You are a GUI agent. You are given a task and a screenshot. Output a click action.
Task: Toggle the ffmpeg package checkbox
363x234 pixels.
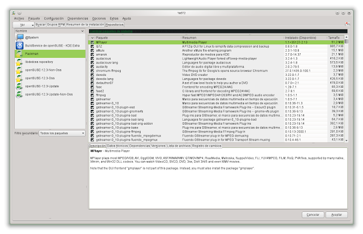[92, 95]
